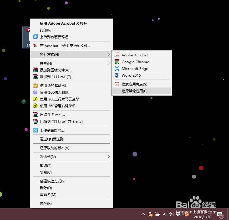229x220 pixels.
Task: Choose 选择其他应用(C) in the submenu
Action: click(142, 91)
